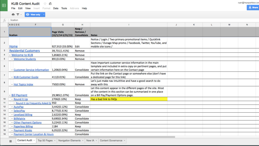Image resolution: width=259 pixels, height=146 pixels.
Task: Click the filter funnel icon
Action: click(18, 15)
